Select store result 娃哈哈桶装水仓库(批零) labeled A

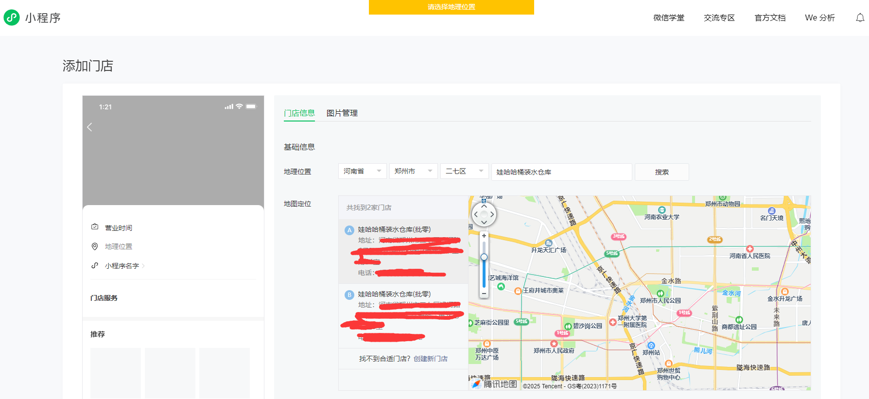403,252
